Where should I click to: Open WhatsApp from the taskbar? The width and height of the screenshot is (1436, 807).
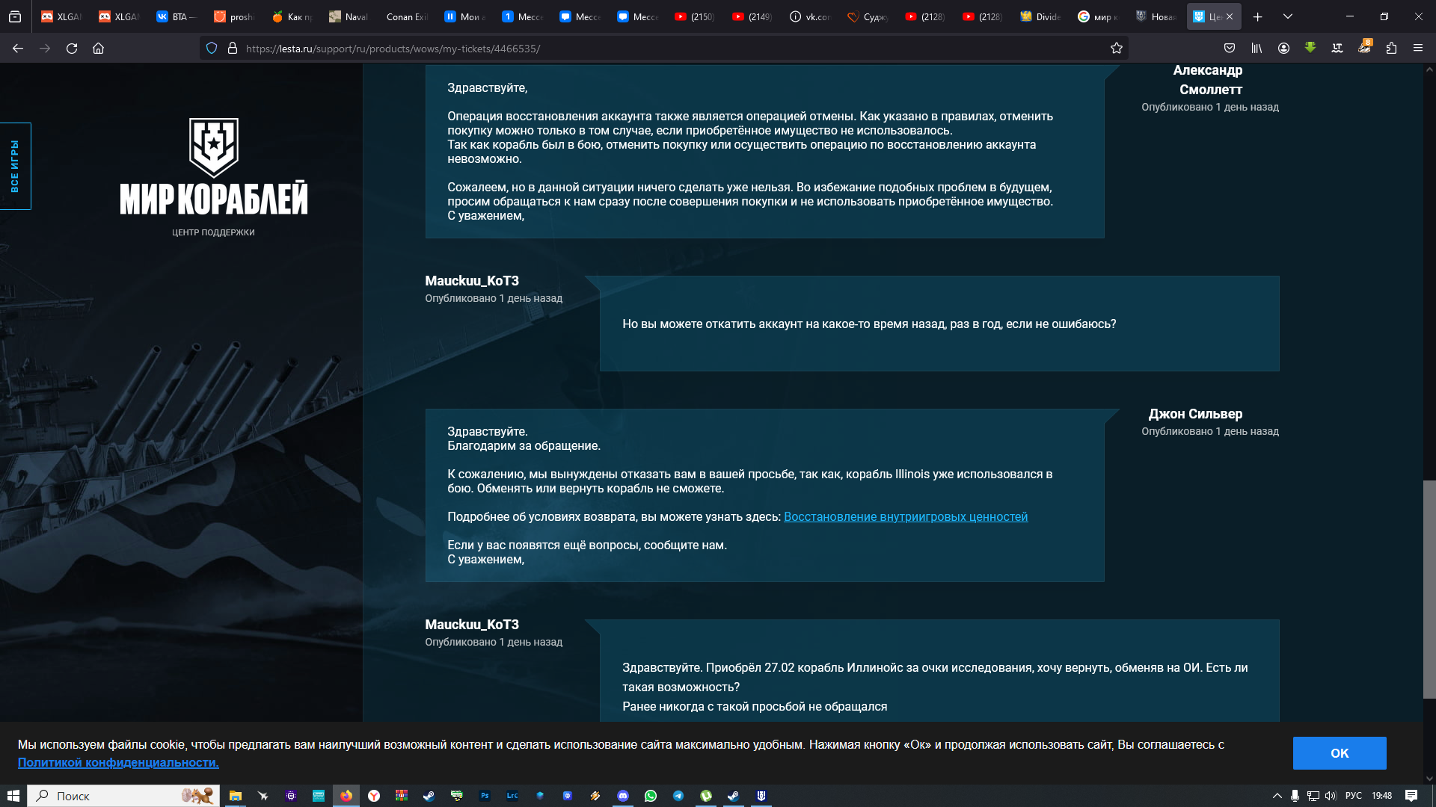point(651,796)
